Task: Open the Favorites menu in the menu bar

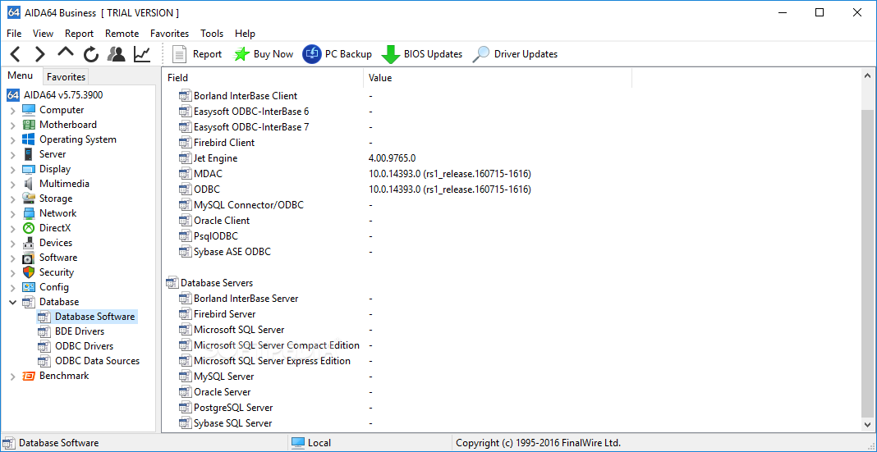Action: [169, 34]
